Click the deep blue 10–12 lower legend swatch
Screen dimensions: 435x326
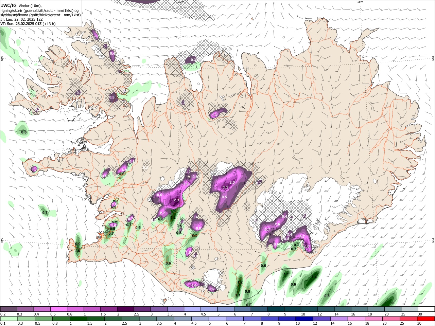click(x=304, y=319)
